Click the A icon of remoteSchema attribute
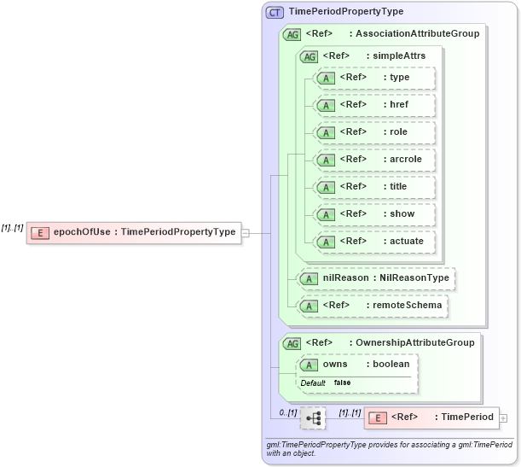This screenshot has height=467, width=521. 309,306
